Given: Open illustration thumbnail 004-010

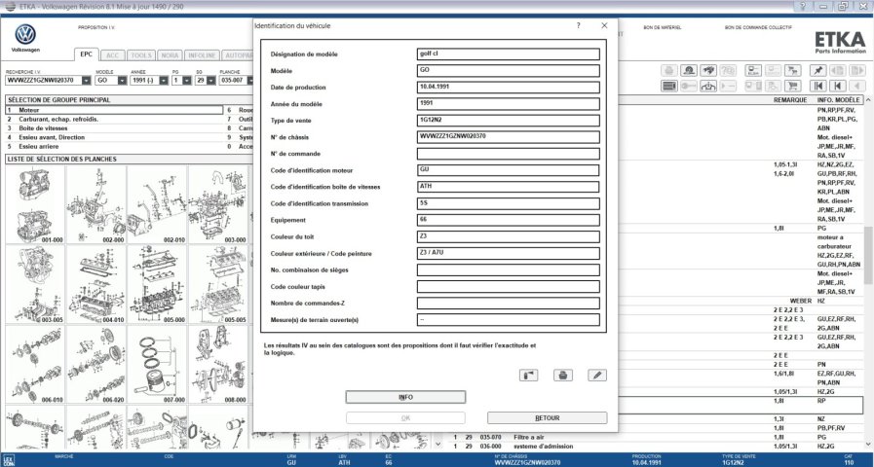Looking at the screenshot, I should (x=95, y=284).
